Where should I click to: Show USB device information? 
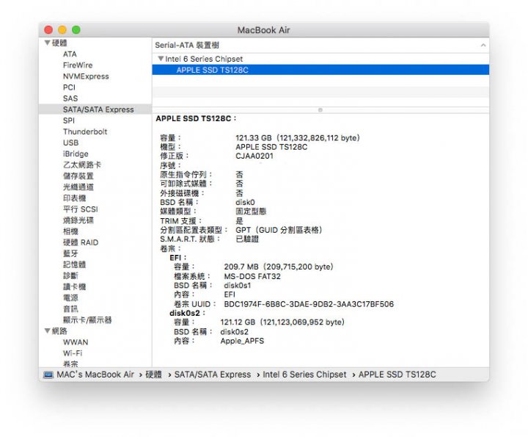(70, 142)
